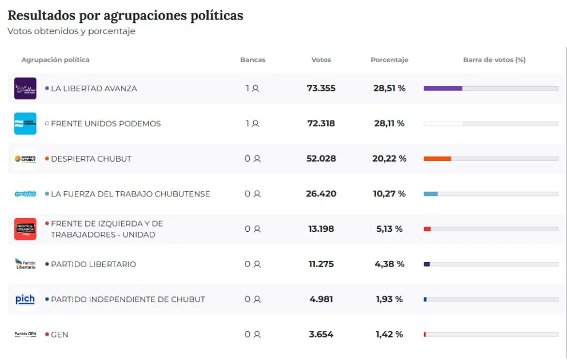Select the Agrupación política column header
567x362 pixels.
(x=55, y=60)
